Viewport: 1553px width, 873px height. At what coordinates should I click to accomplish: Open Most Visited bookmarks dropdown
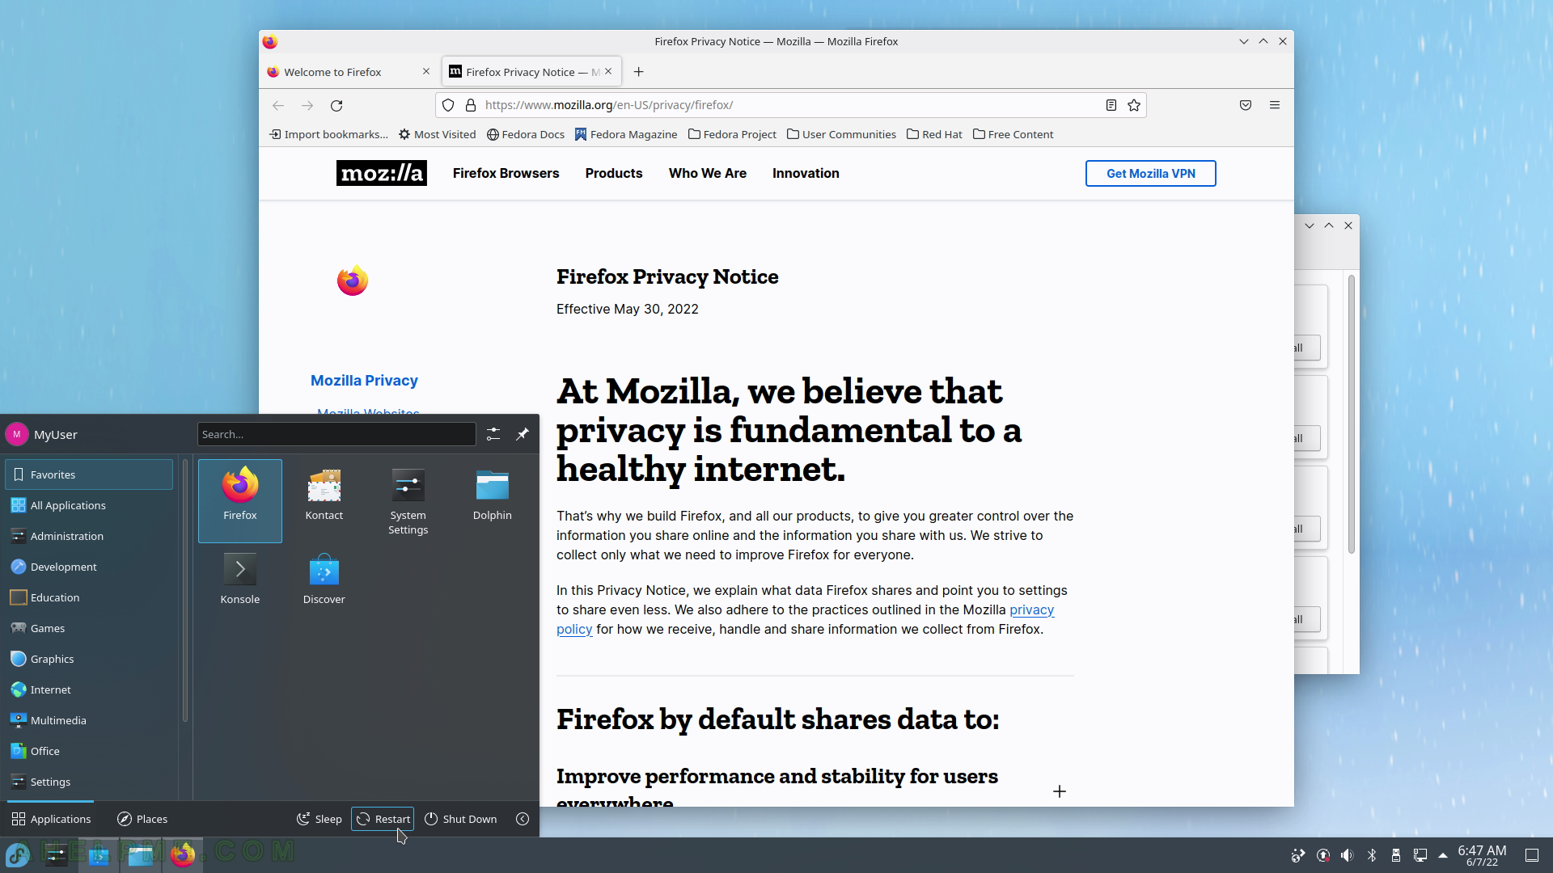tap(438, 134)
